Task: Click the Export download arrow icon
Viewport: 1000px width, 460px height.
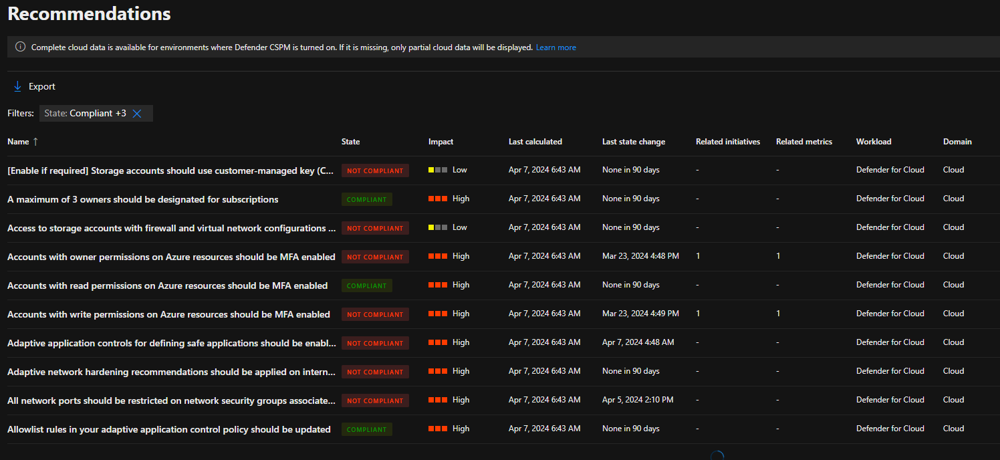Action: [18, 87]
